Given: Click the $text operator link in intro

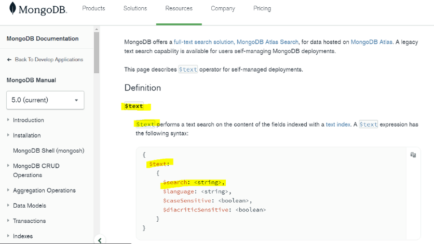Looking at the screenshot, I should tap(188, 70).
